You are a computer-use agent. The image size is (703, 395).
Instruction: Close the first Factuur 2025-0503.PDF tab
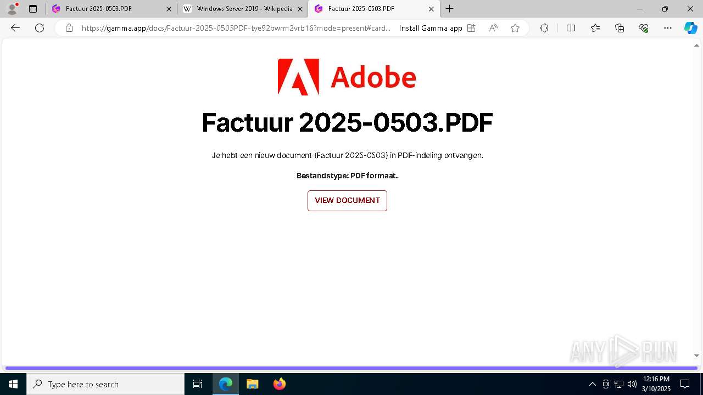click(x=169, y=9)
